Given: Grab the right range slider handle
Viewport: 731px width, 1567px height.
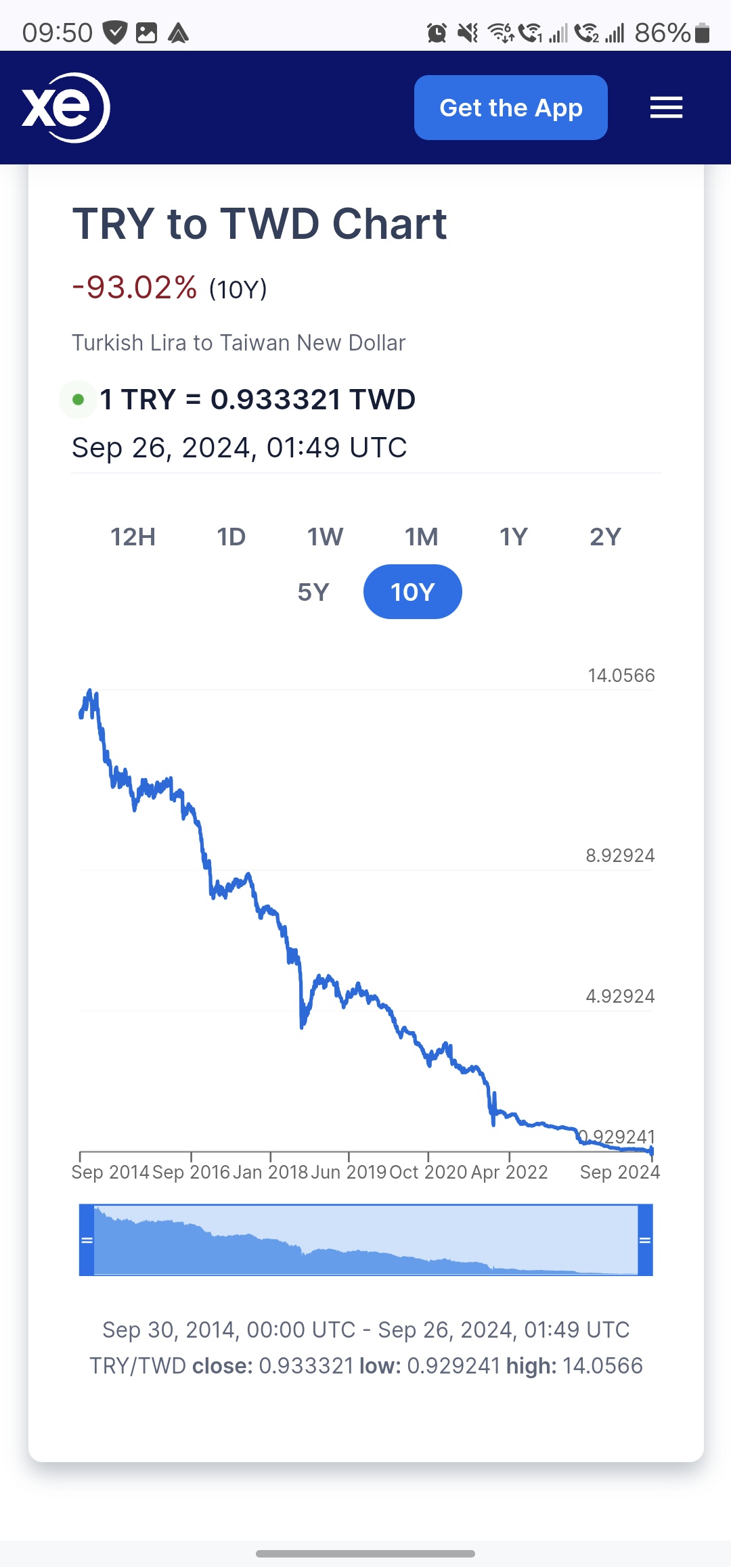Looking at the screenshot, I should [645, 1240].
